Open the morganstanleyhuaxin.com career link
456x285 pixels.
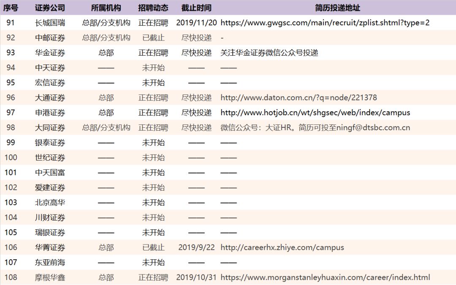325,277
